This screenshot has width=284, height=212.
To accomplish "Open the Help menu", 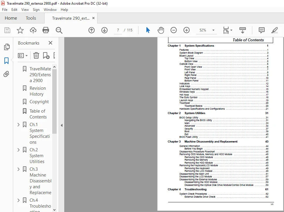I will [x=64, y=10].
